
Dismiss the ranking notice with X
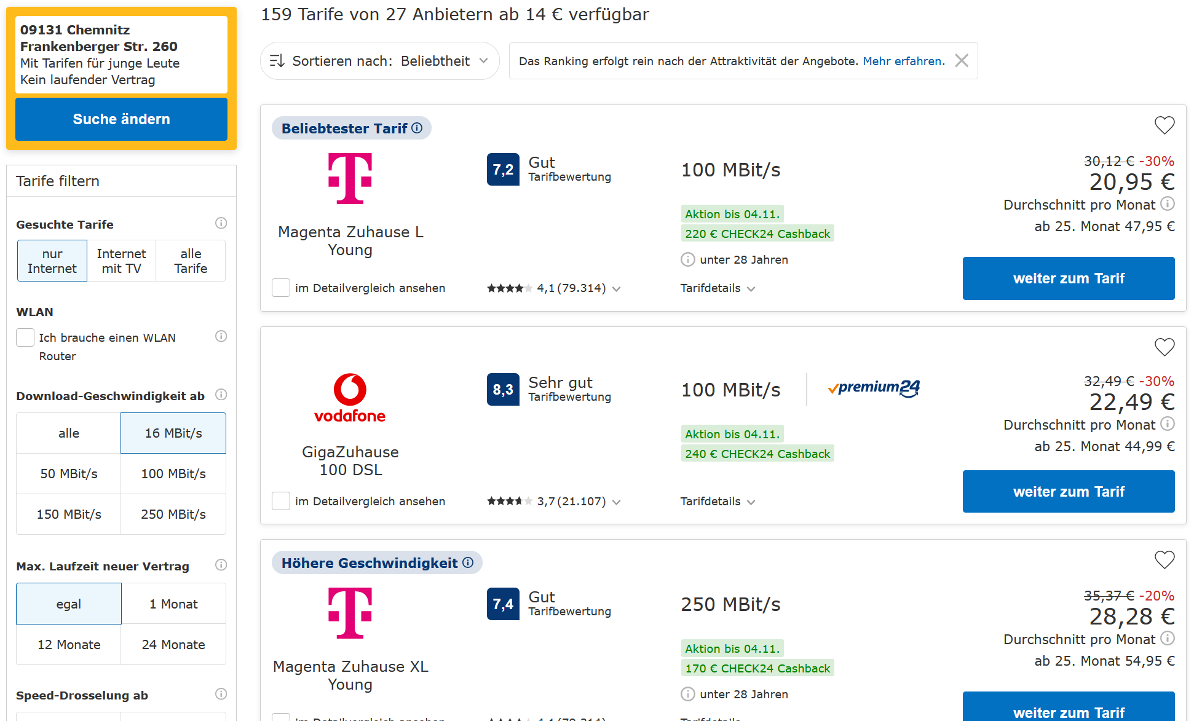[962, 60]
